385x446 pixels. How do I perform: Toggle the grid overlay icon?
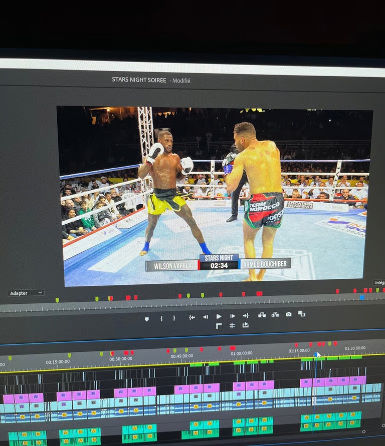(232, 325)
